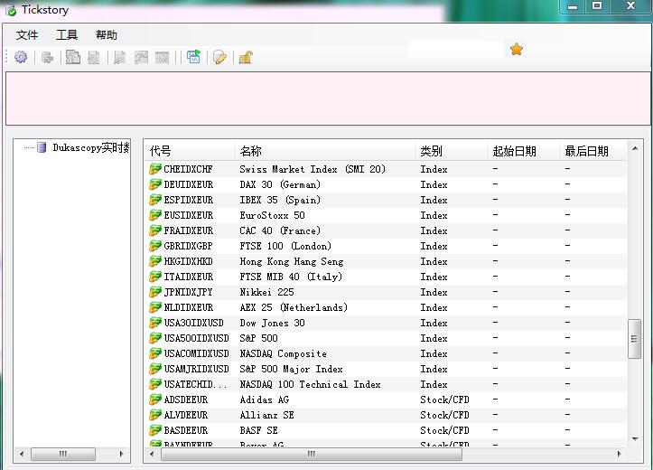
Task: Select the 'Nikkei 225' row
Action: tap(386, 292)
